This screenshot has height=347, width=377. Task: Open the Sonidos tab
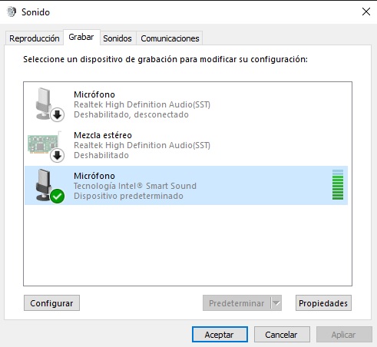(x=117, y=38)
